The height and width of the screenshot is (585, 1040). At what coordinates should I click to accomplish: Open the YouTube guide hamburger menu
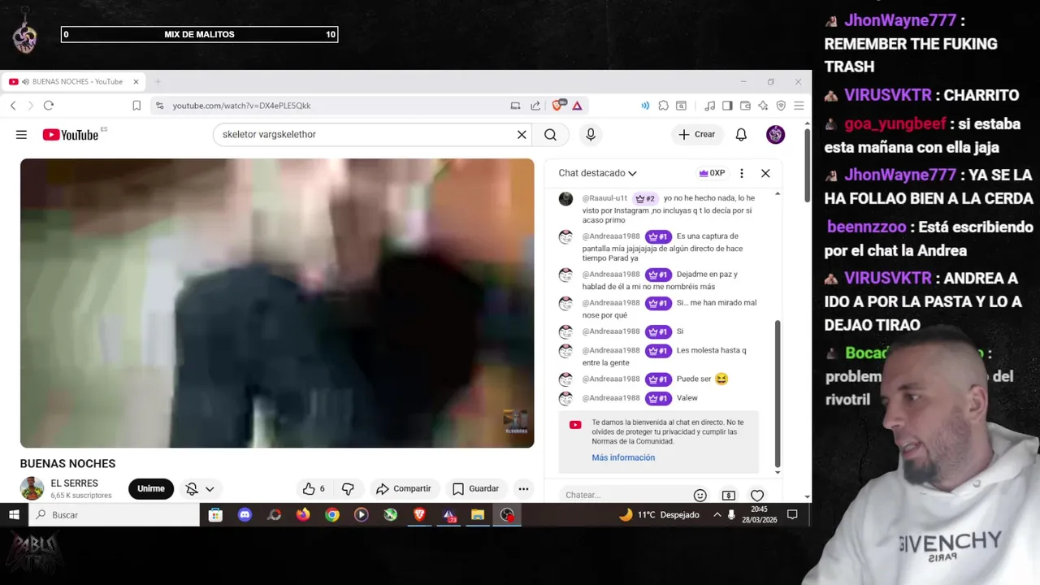(21, 135)
